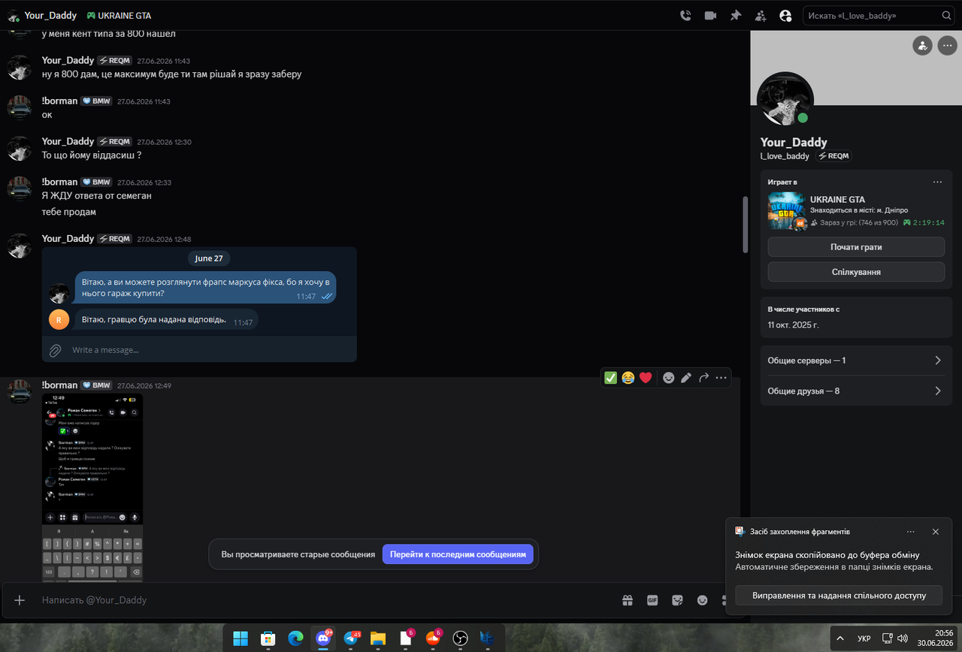Click the friend status icon on profile banner
This screenshot has width=962, height=652.
(922, 45)
